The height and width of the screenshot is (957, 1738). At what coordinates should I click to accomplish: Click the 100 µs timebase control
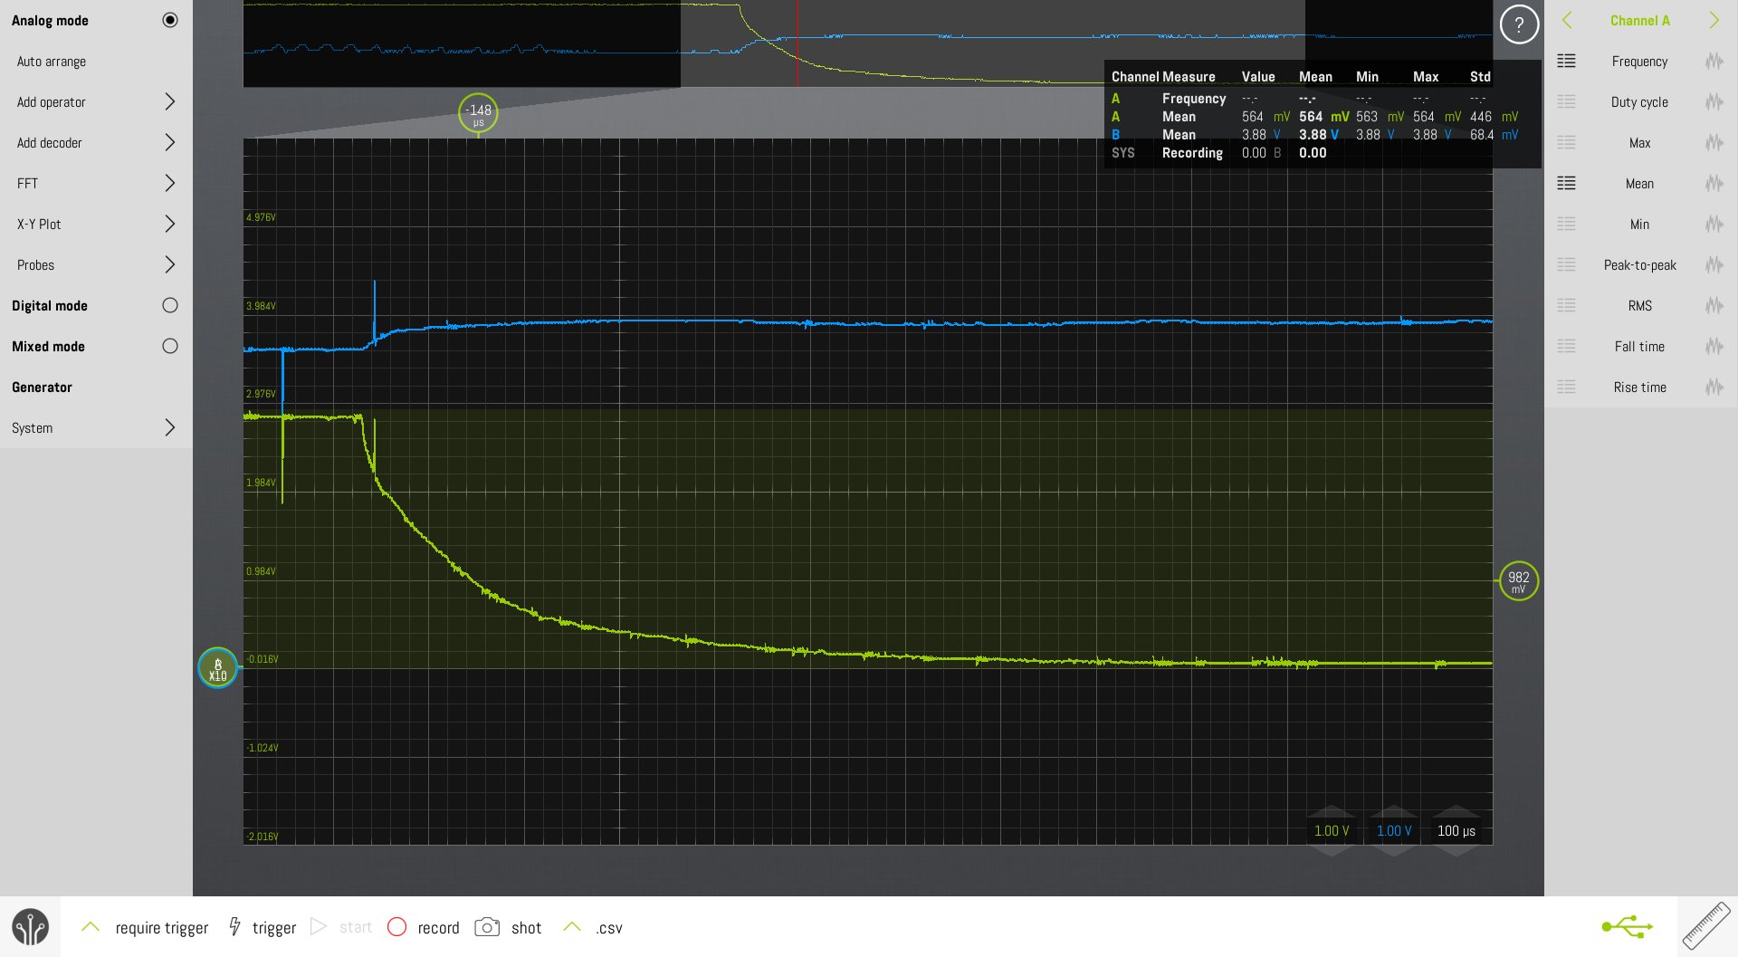[x=1456, y=829]
